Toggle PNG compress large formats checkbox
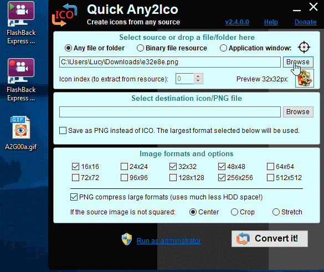The image size is (324, 272). pyautogui.click(x=74, y=197)
